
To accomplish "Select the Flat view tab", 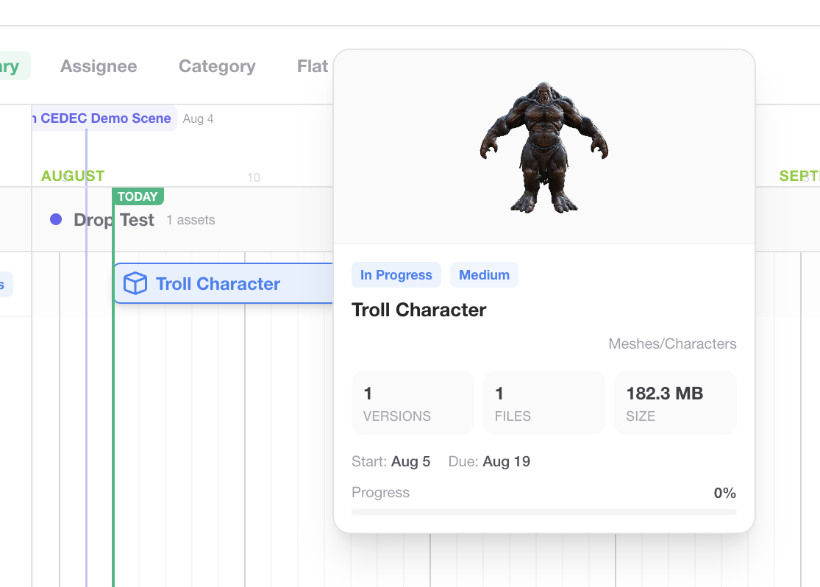I will (x=313, y=66).
